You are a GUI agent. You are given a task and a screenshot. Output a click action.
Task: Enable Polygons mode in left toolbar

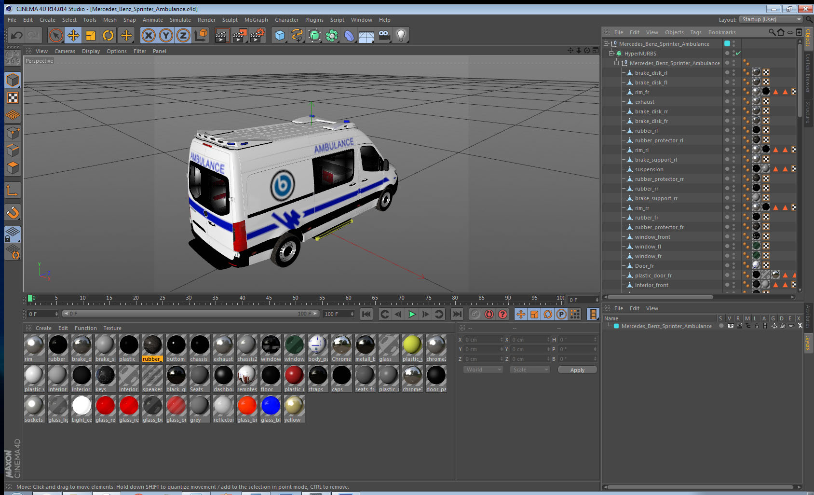13,168
